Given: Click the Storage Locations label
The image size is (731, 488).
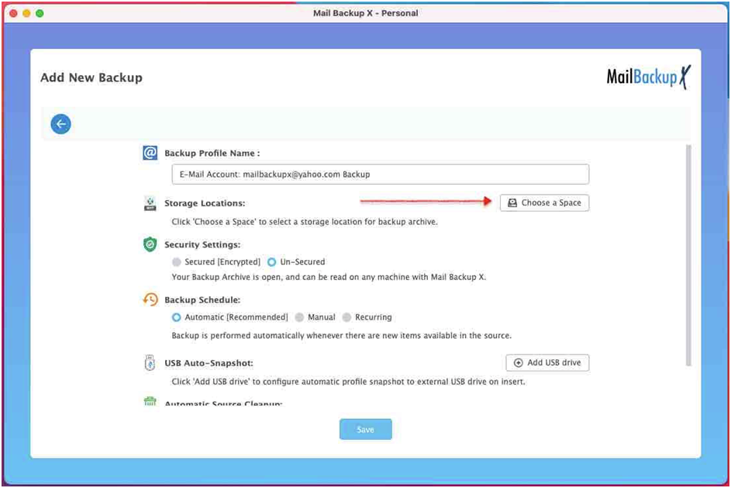Looking at the screenshot, I should [x=205, y=203].
